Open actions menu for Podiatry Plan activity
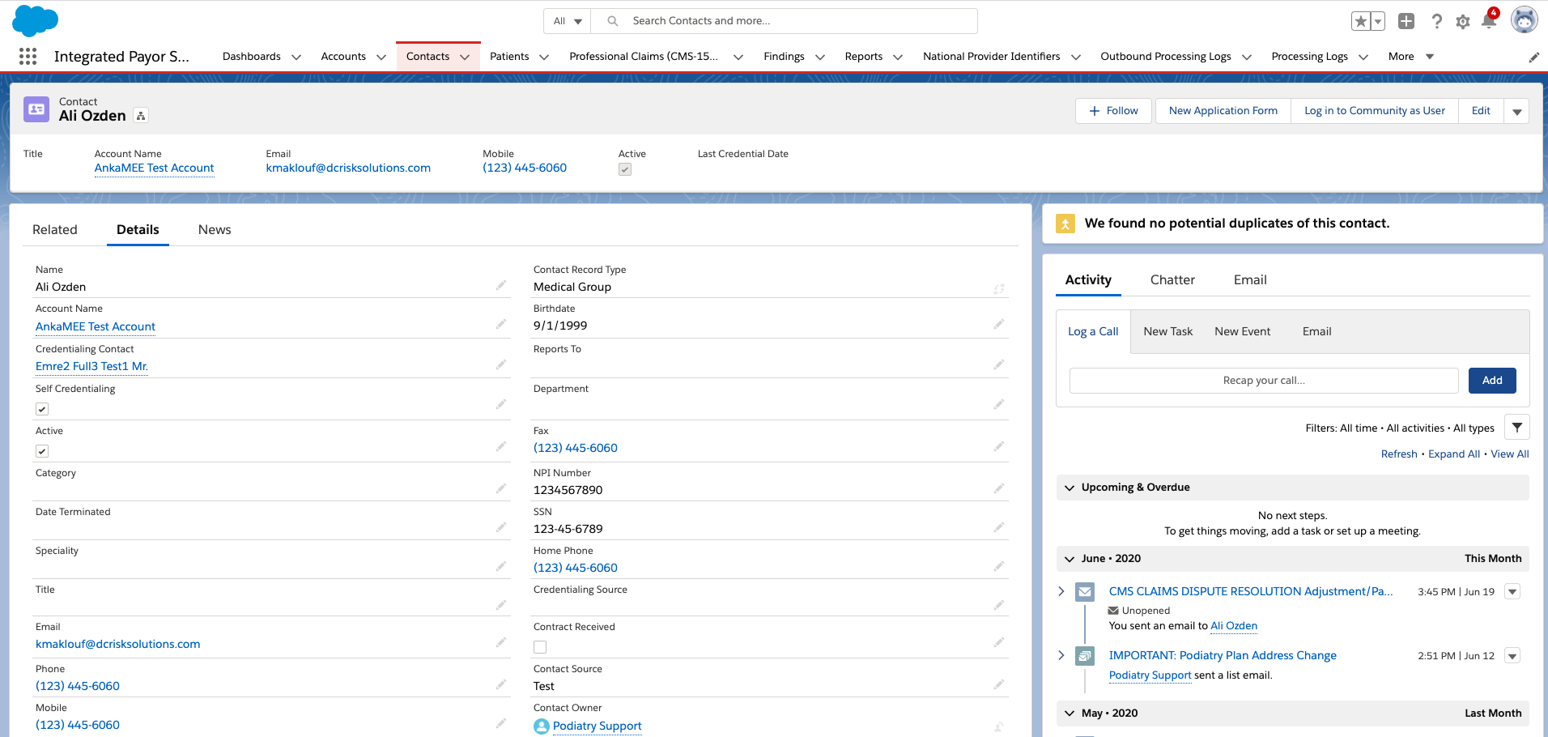1548x737 pixels. pos(1512,656)
